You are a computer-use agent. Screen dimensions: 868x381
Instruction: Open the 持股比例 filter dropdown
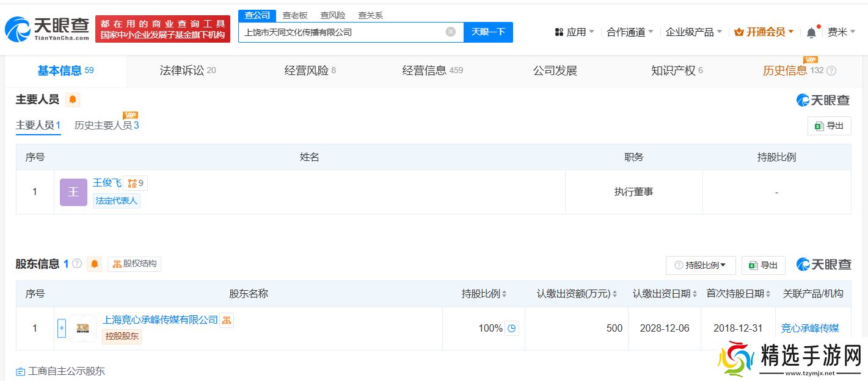tap(701, 265)
